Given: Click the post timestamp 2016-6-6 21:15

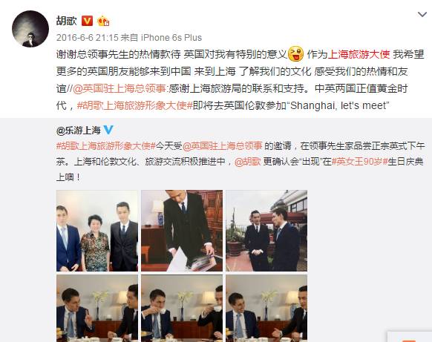Looking at the screenshot, I should (x=88, y=37).
